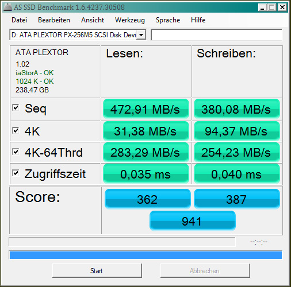Toggle the Zugriffszeit checkbox
Image resolution: width=291 pixels, height=287 pixels.
[x=16, y=173]
